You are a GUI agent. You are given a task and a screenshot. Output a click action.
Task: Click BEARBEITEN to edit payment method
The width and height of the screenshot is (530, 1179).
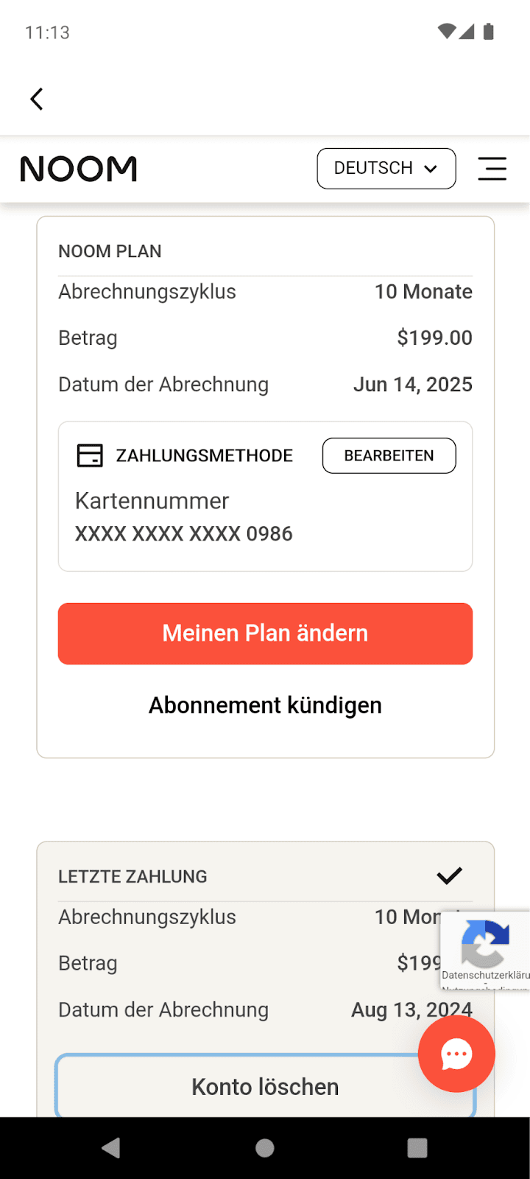point(389,455)
